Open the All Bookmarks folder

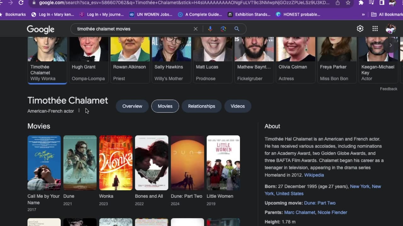(x=387, y=14)
